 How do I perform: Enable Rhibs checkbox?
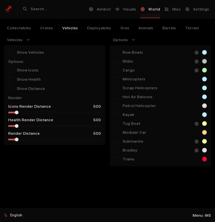117,61
